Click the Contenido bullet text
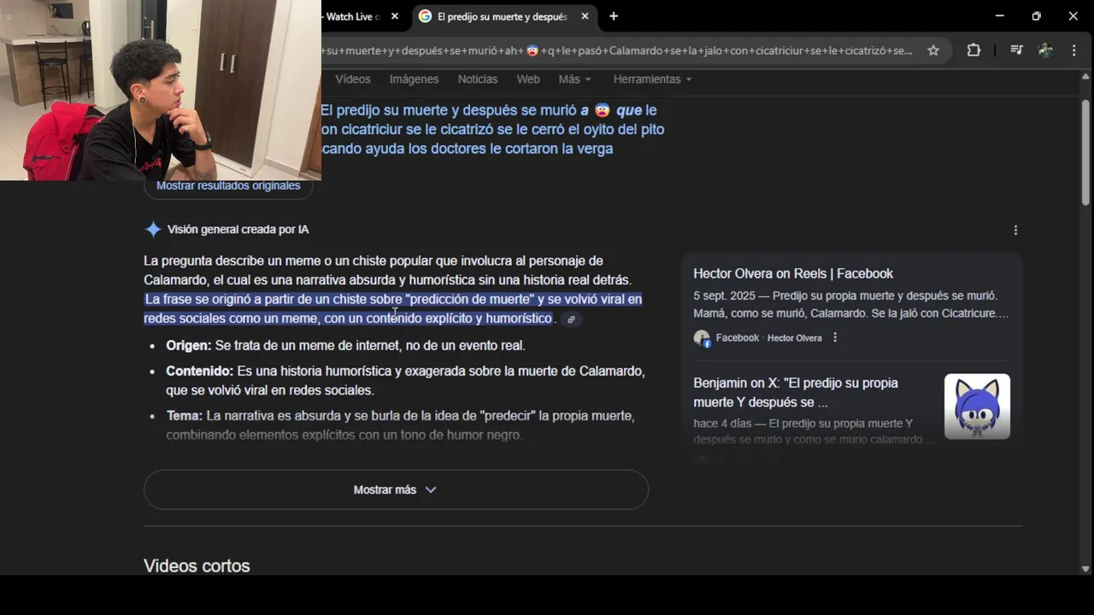 405,380
